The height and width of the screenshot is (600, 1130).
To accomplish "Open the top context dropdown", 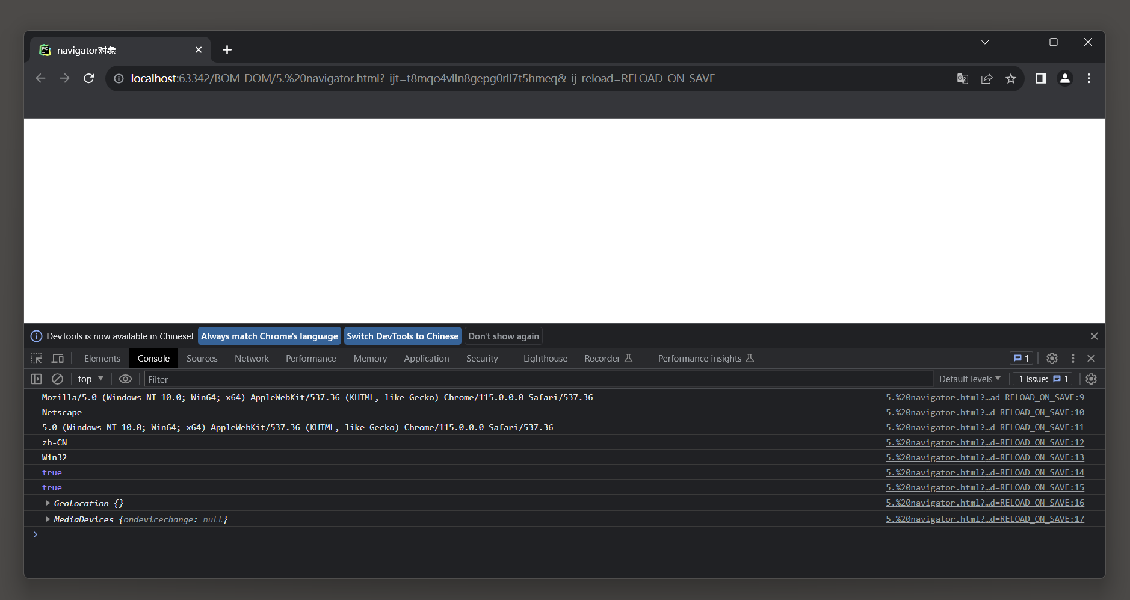I will coord(91,379).
